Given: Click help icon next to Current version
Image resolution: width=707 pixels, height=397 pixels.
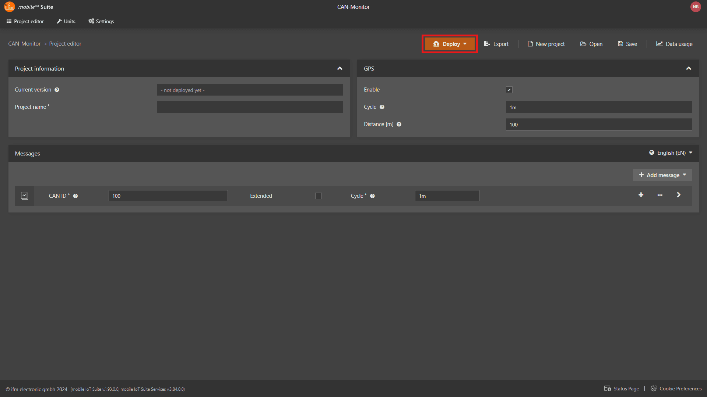Looking at the screenshot, I should click(57, 90).
